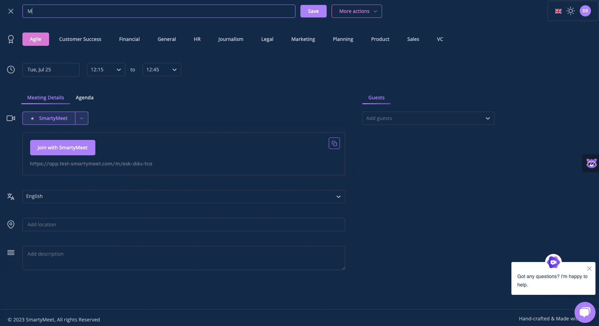The height and width of the screenshot is (326, 599).
Task: Click the 'Got any questions?' chat message
Action: 552,281
